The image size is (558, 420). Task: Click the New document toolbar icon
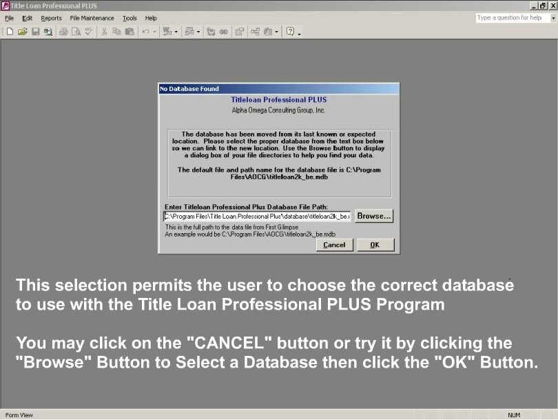click(x=10, y=32)
